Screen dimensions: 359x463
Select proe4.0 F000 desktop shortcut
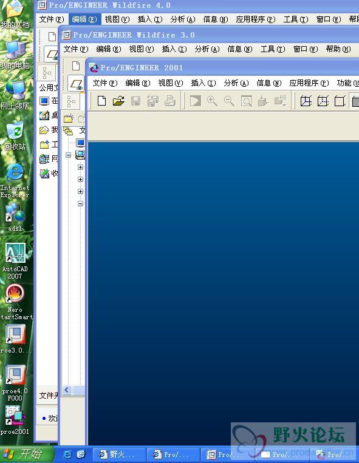tap(15, 383)
